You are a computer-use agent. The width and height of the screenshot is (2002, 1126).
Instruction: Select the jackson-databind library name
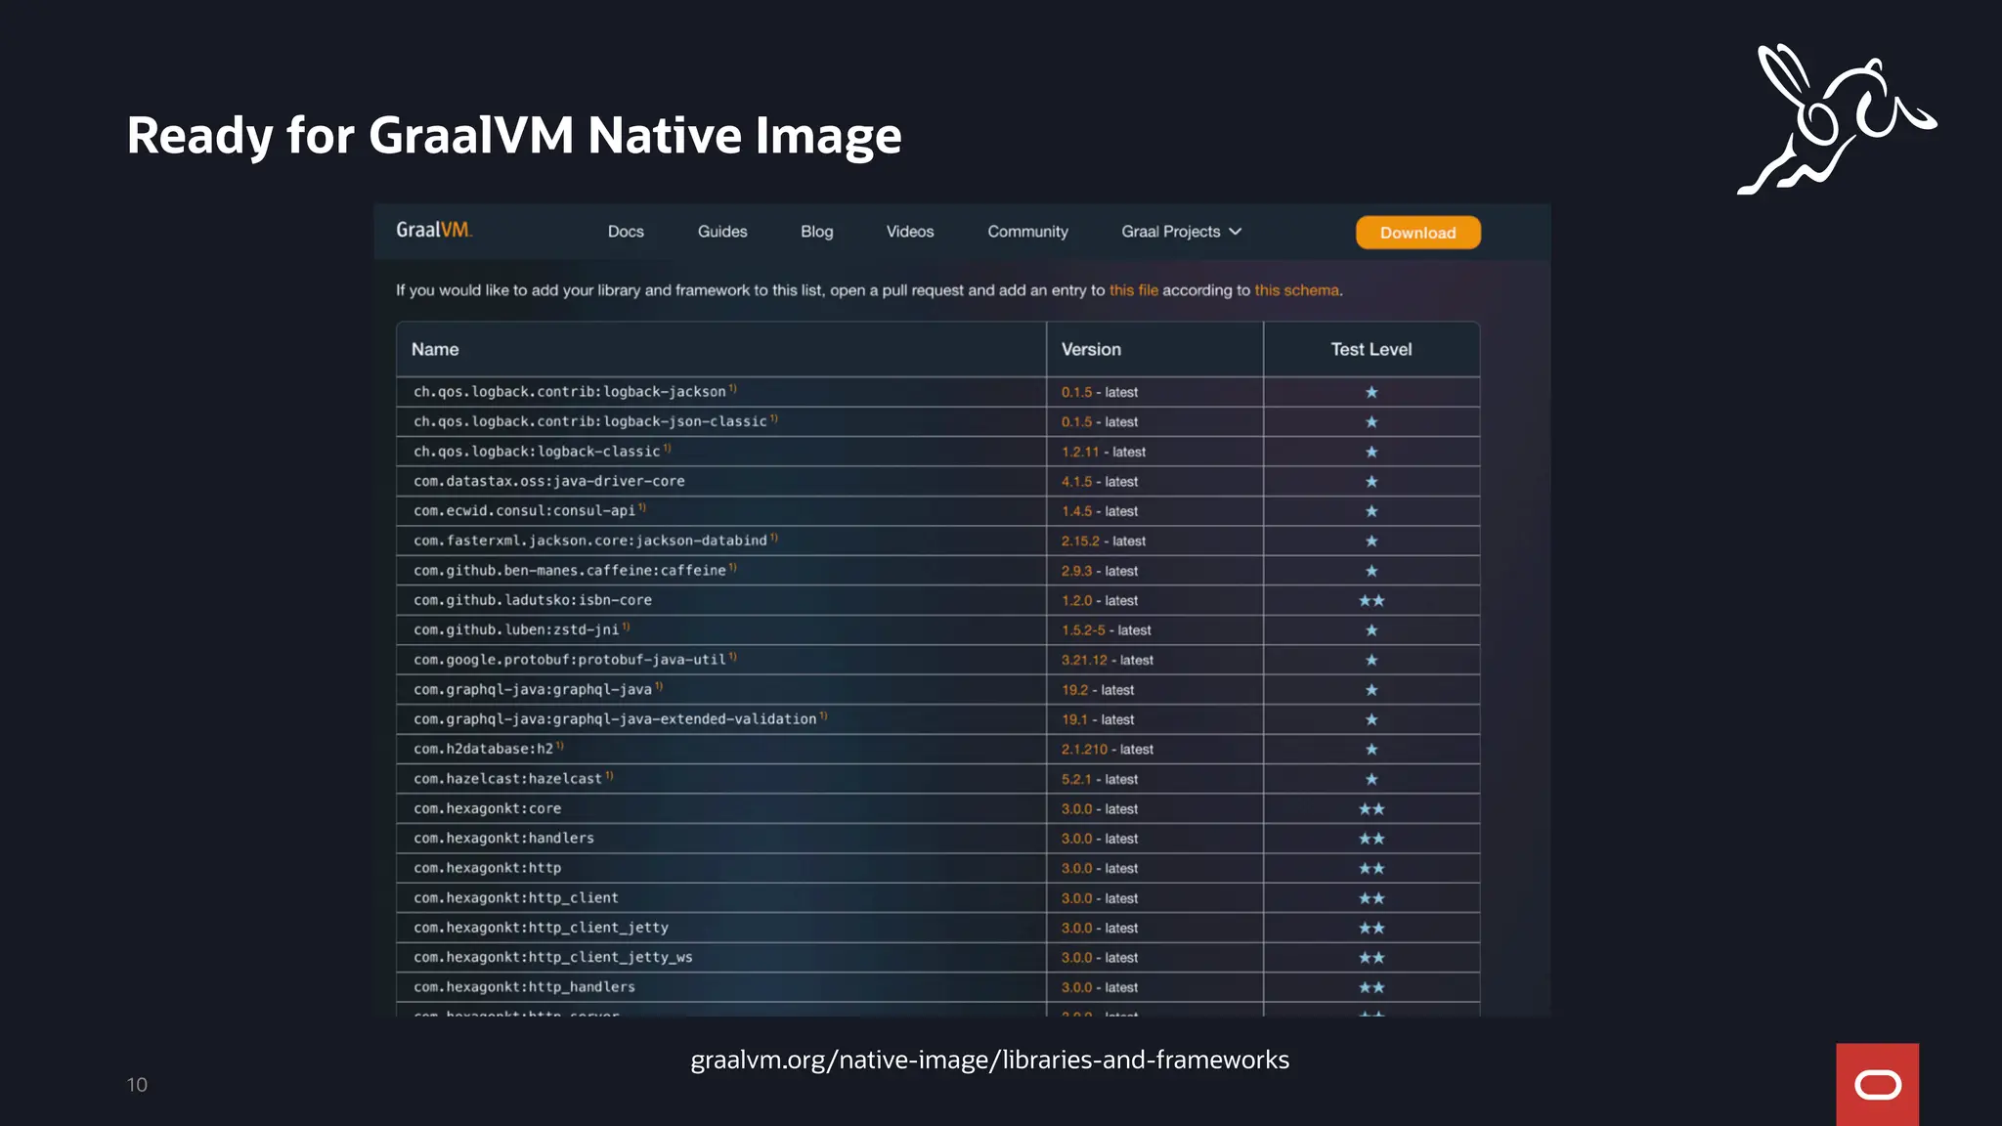tap(590, 541)
